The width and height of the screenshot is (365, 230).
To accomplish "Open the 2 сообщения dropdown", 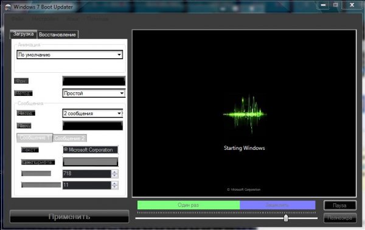I will tap(92, 113).
